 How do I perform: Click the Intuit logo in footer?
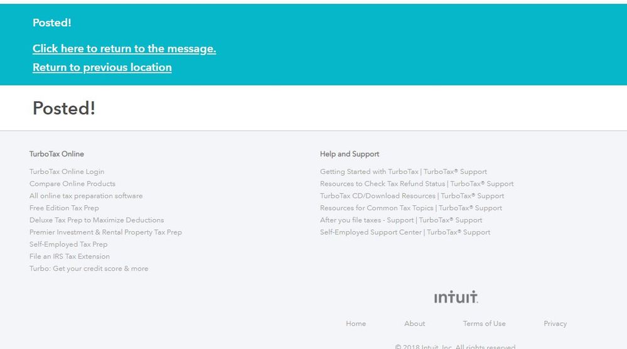[x=456, y=297]
